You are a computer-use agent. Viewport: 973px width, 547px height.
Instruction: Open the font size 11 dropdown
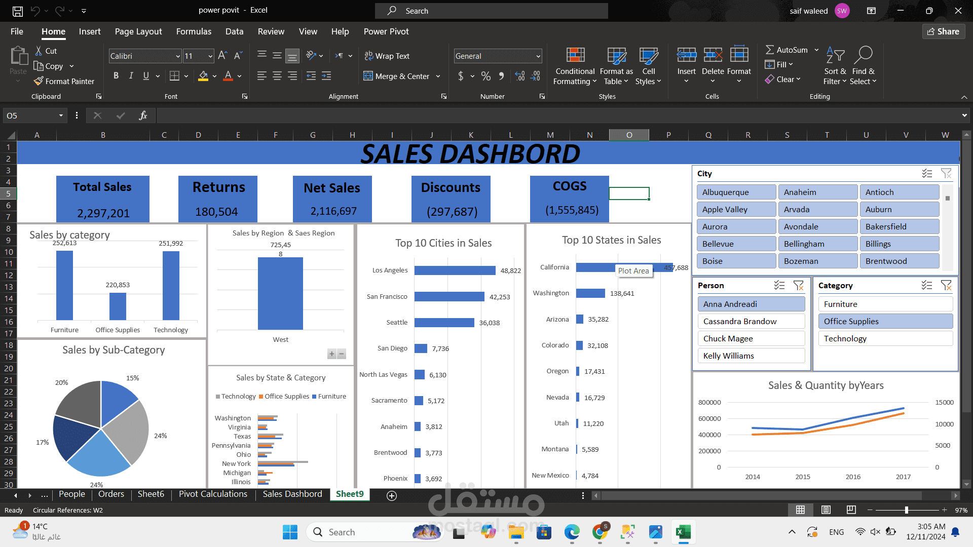(210, 56)
